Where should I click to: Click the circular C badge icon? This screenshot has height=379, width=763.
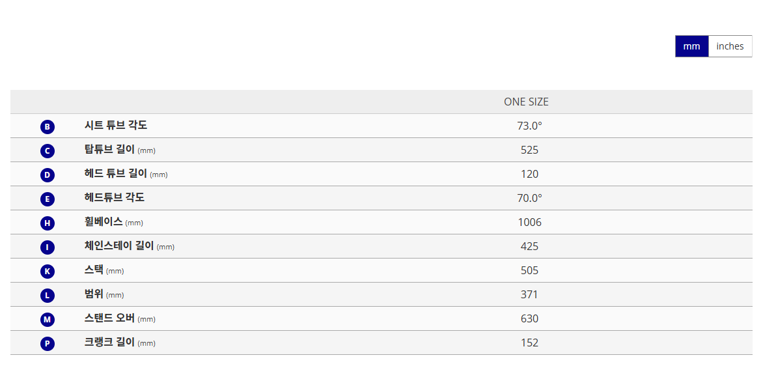click(x=48, y=150)
